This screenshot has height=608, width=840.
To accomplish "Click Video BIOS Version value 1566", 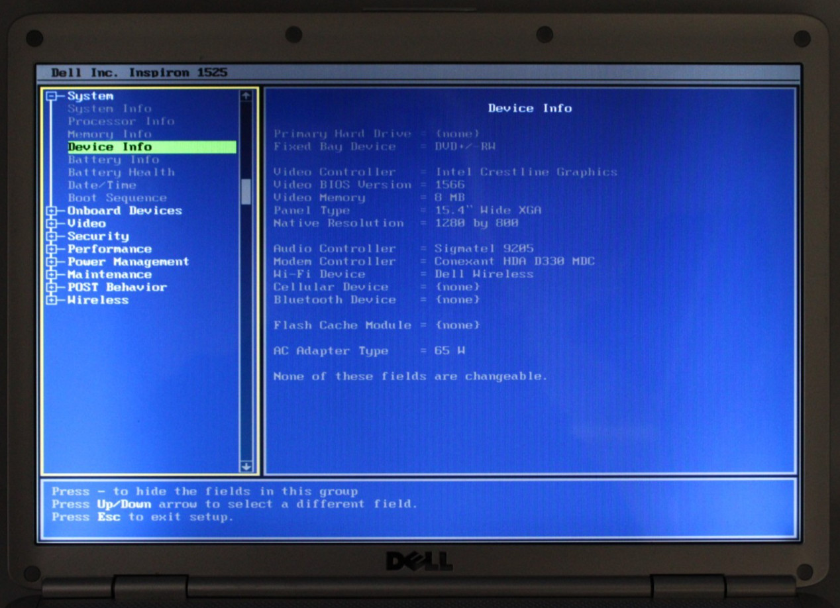I will tap(450, 185).
